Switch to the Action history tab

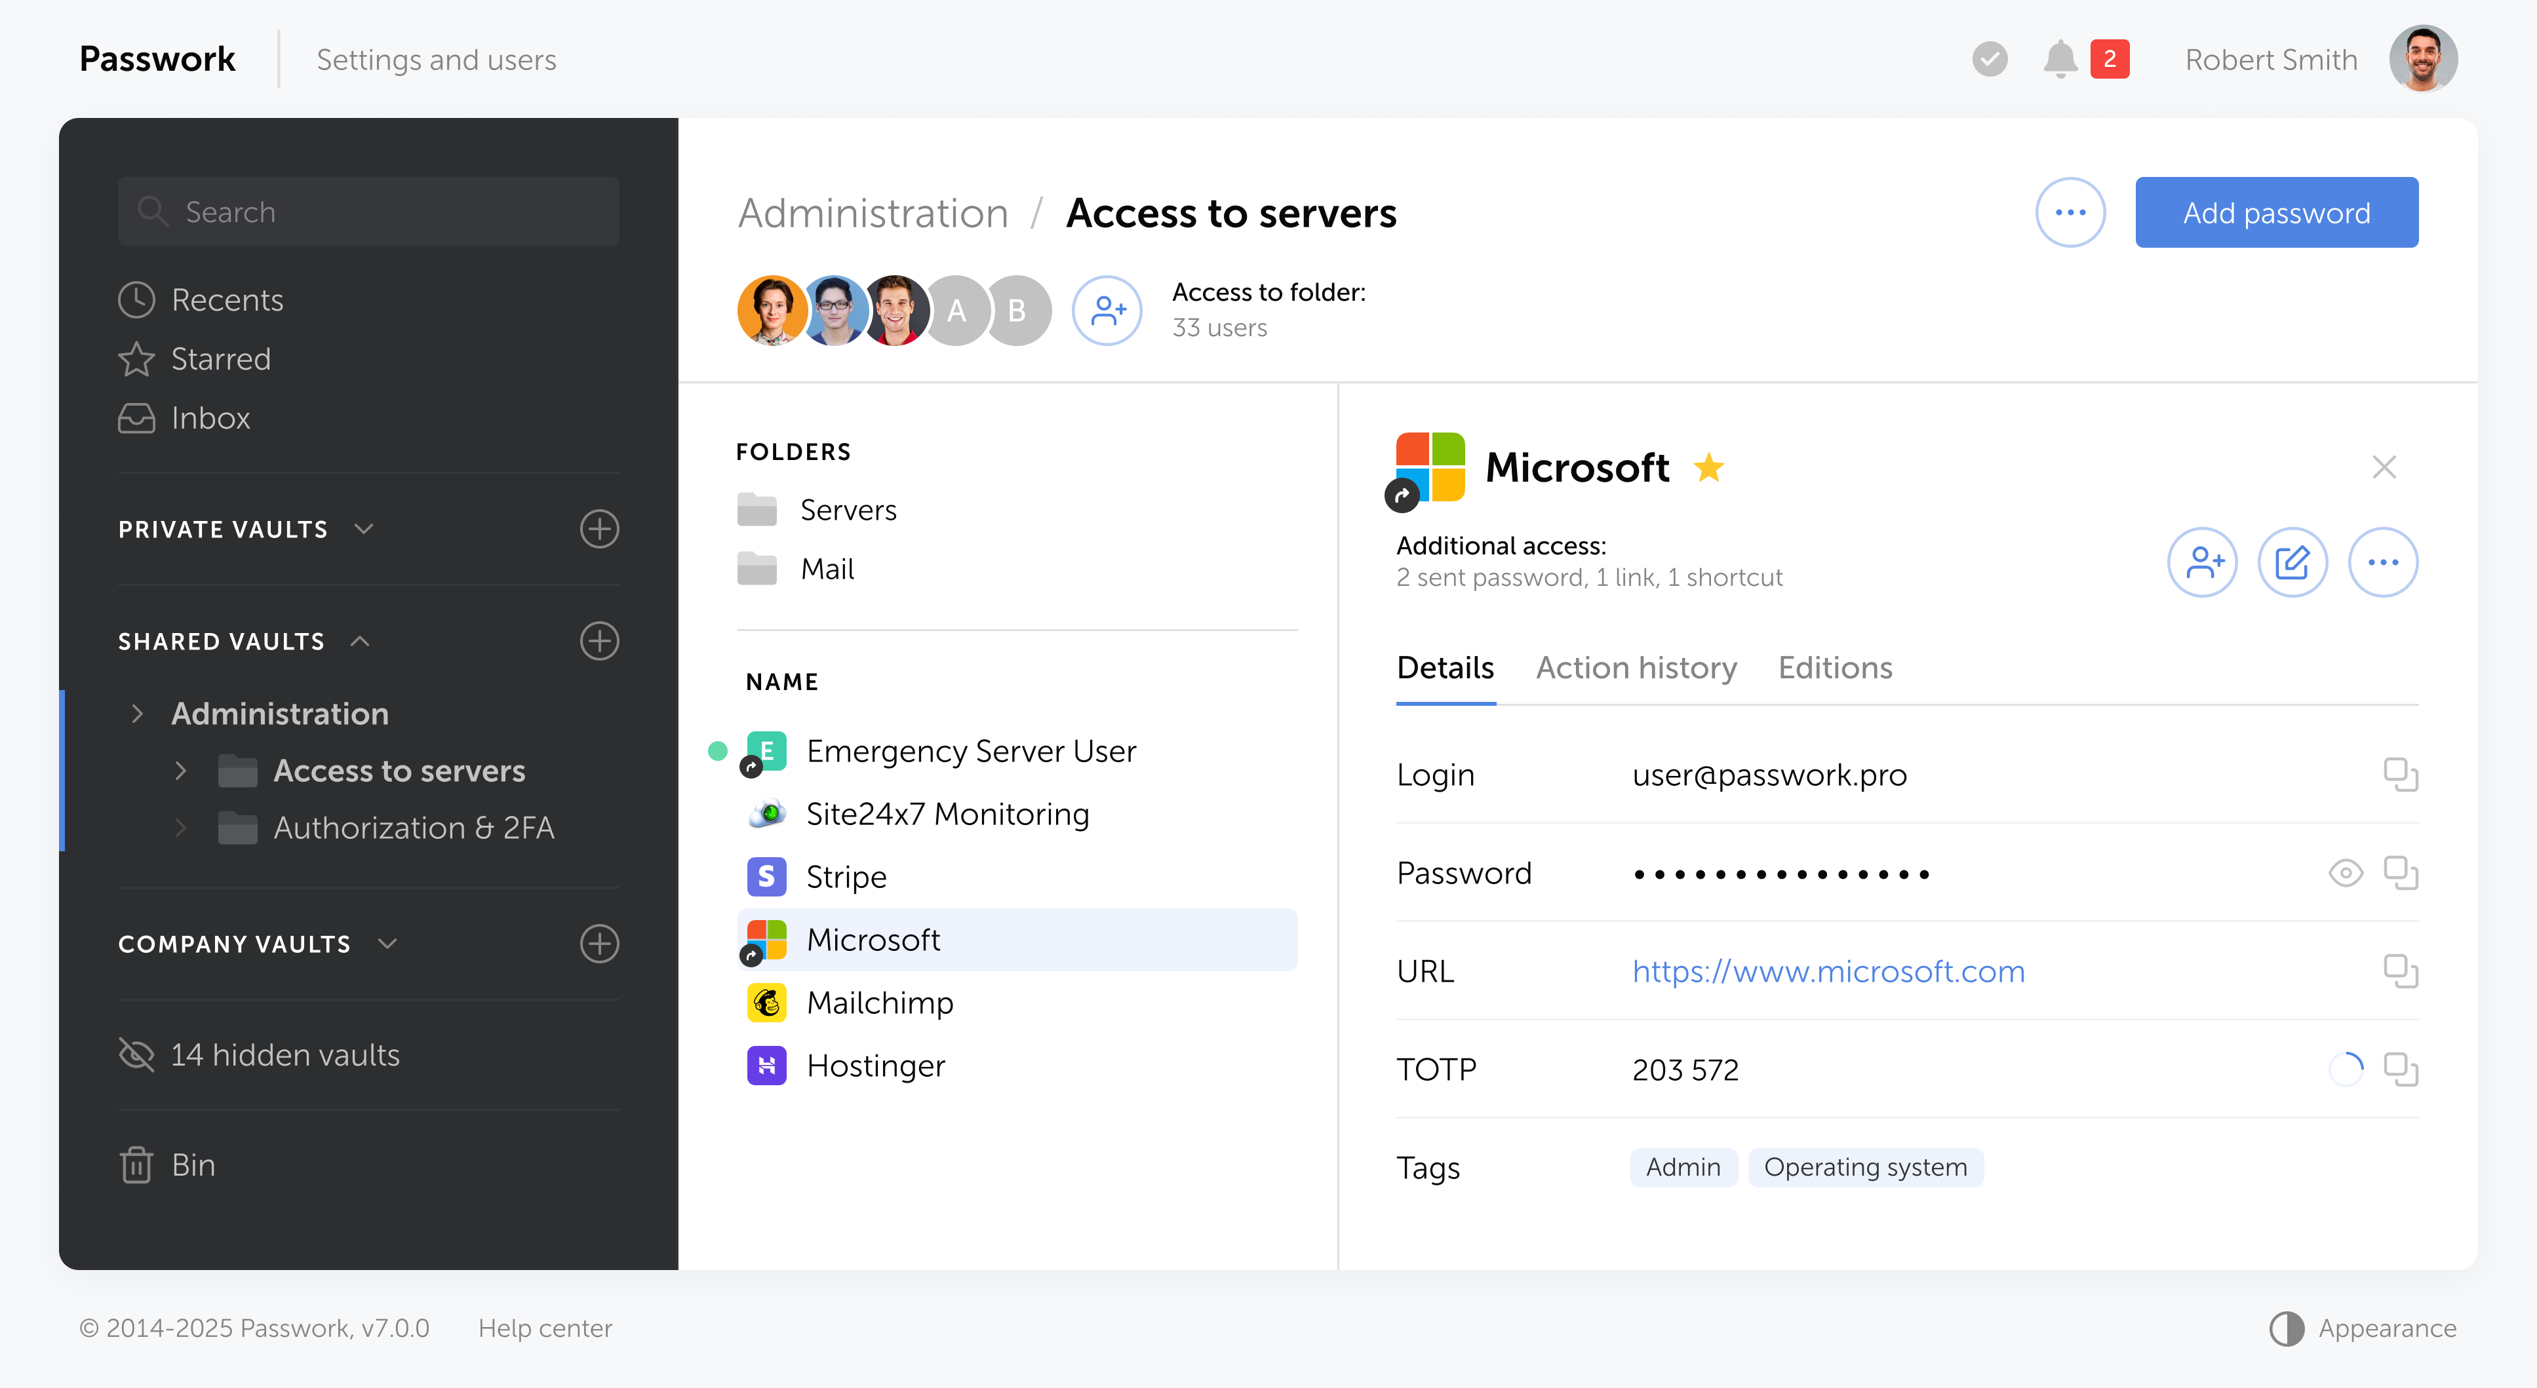point(1637,667)
